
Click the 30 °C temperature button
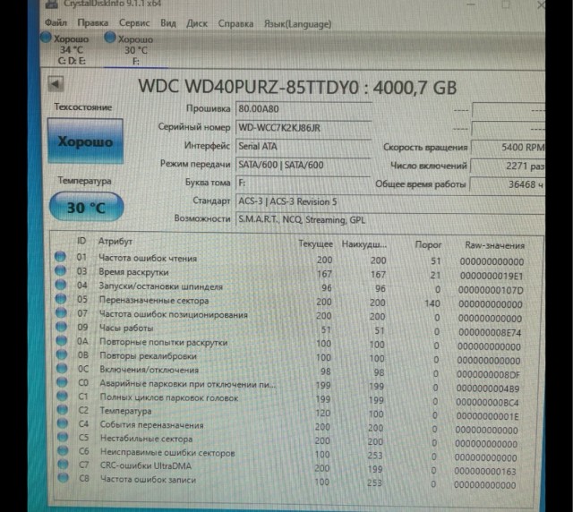pos(86,207)
